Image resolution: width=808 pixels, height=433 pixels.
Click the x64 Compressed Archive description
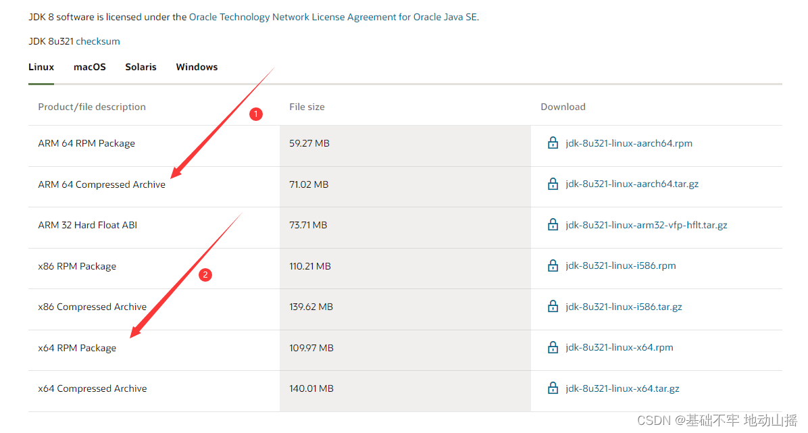(93, 388)
